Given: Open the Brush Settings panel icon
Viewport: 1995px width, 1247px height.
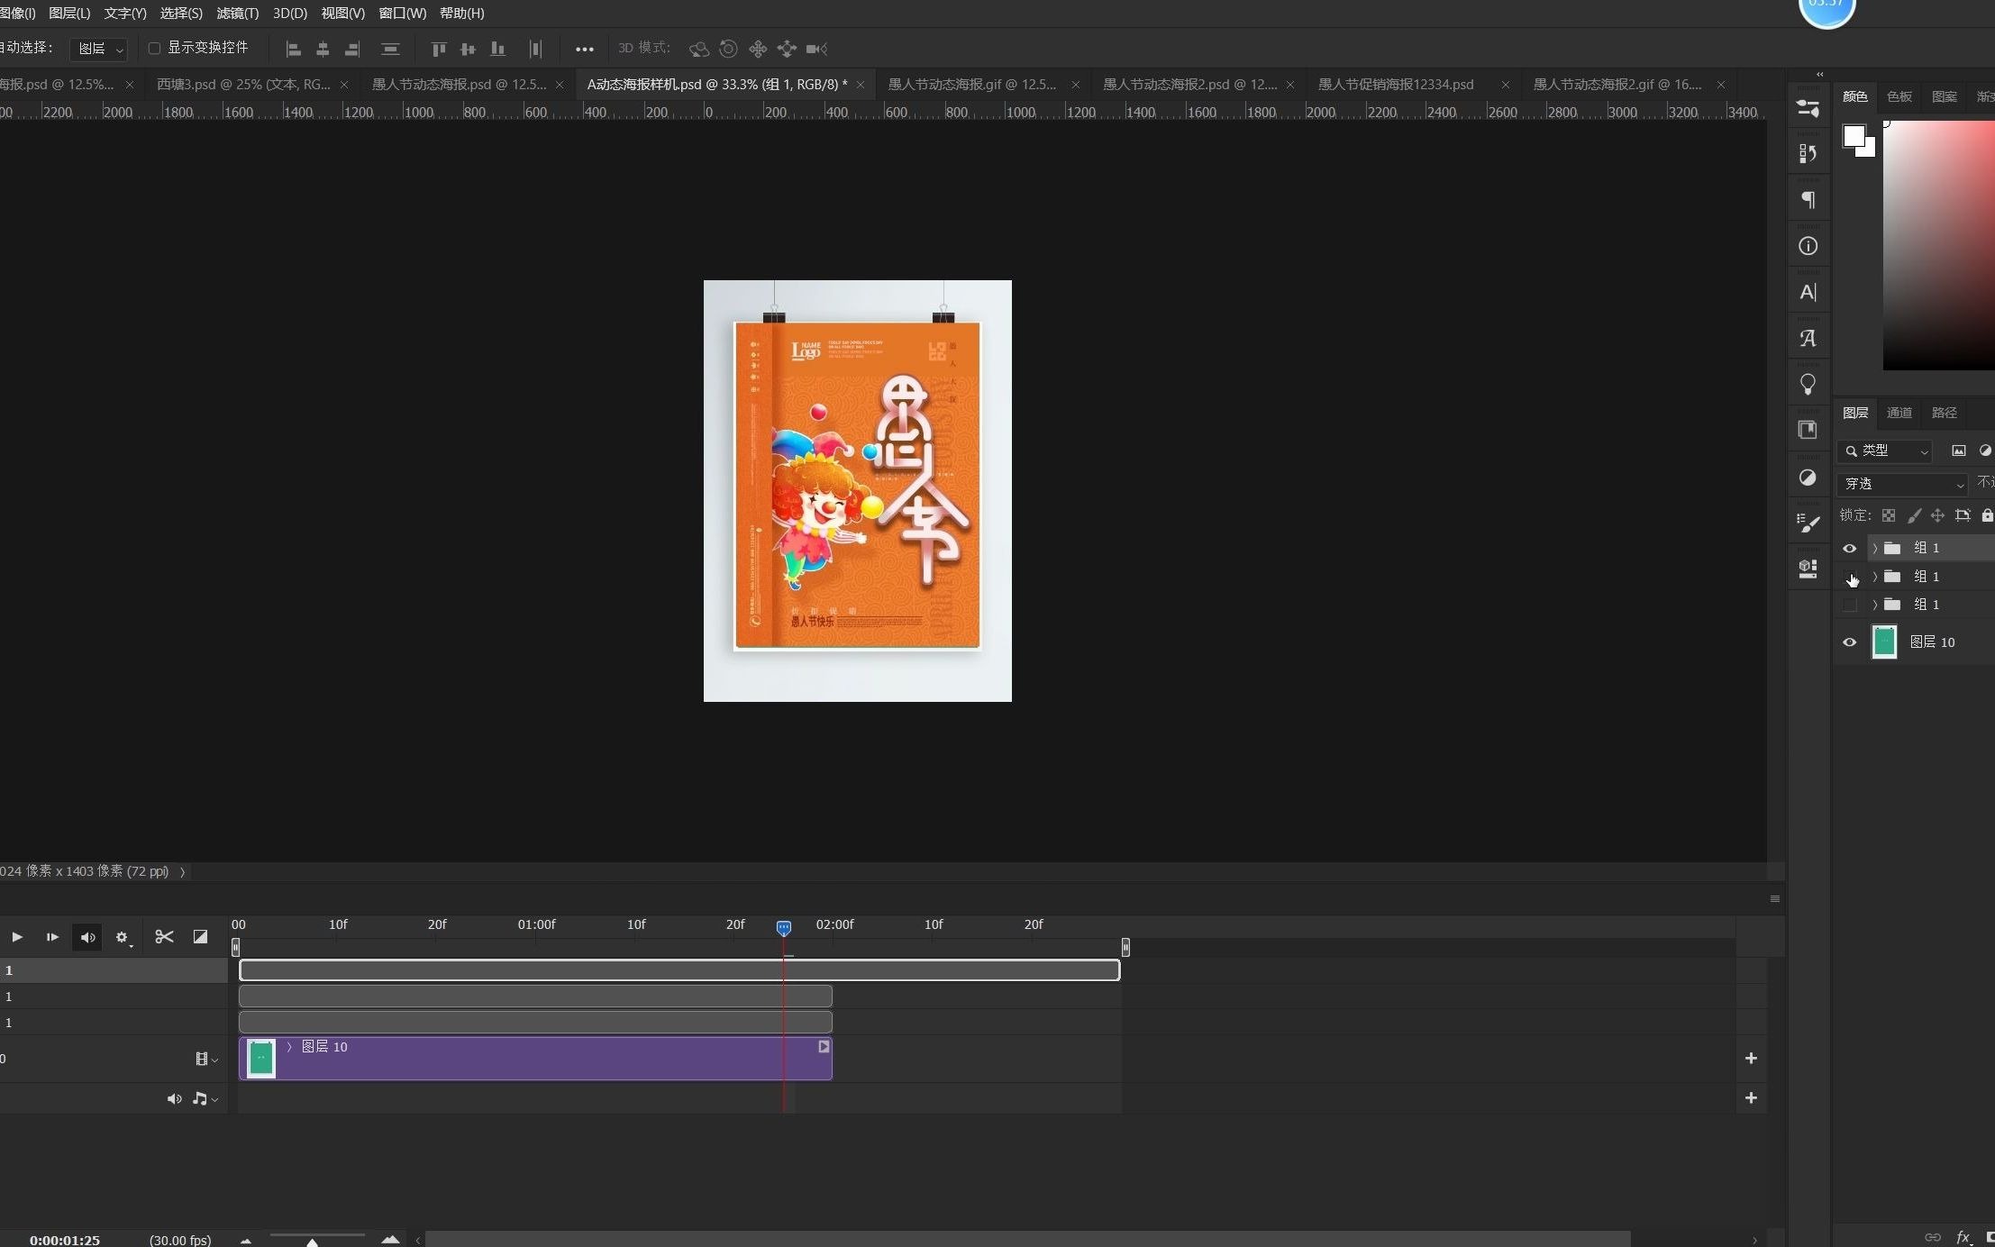Looking at the screenshot, I should point(1808,523).
